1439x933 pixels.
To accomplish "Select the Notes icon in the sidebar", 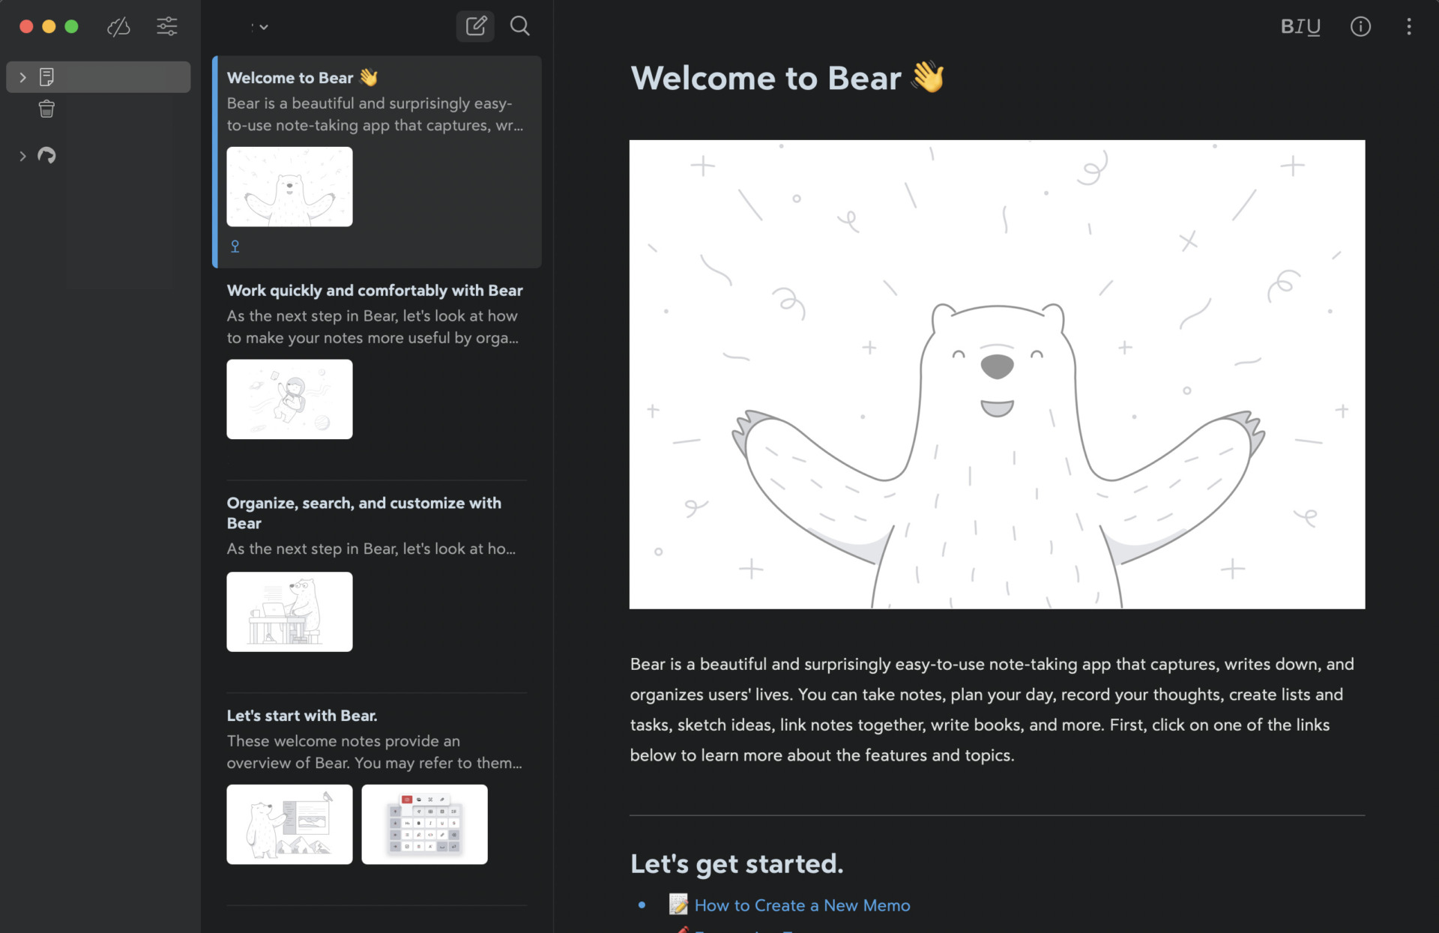I will coord(47,76).
